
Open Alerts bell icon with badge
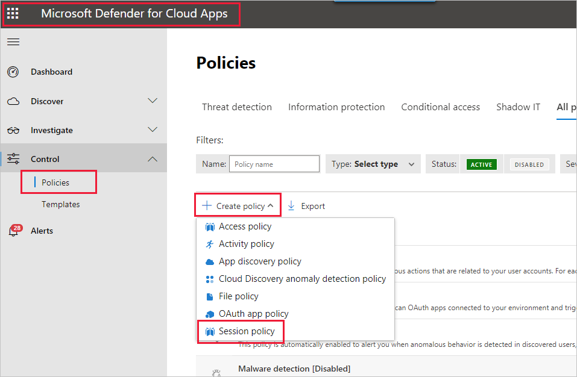tap(13, 231)
